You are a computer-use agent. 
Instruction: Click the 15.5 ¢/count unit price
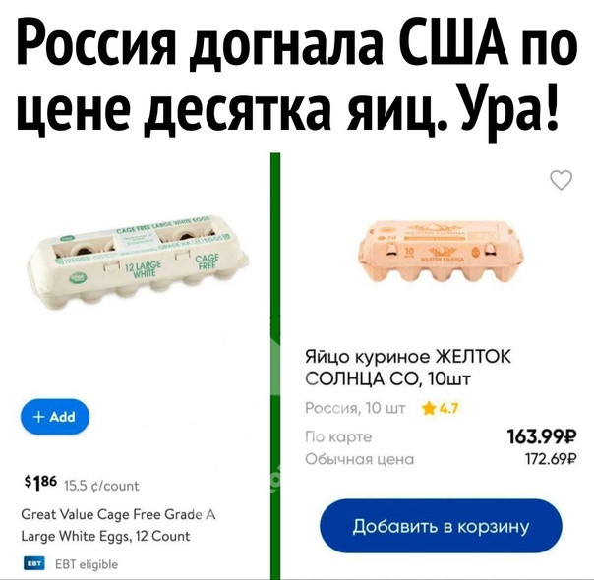tap(101, 486)
